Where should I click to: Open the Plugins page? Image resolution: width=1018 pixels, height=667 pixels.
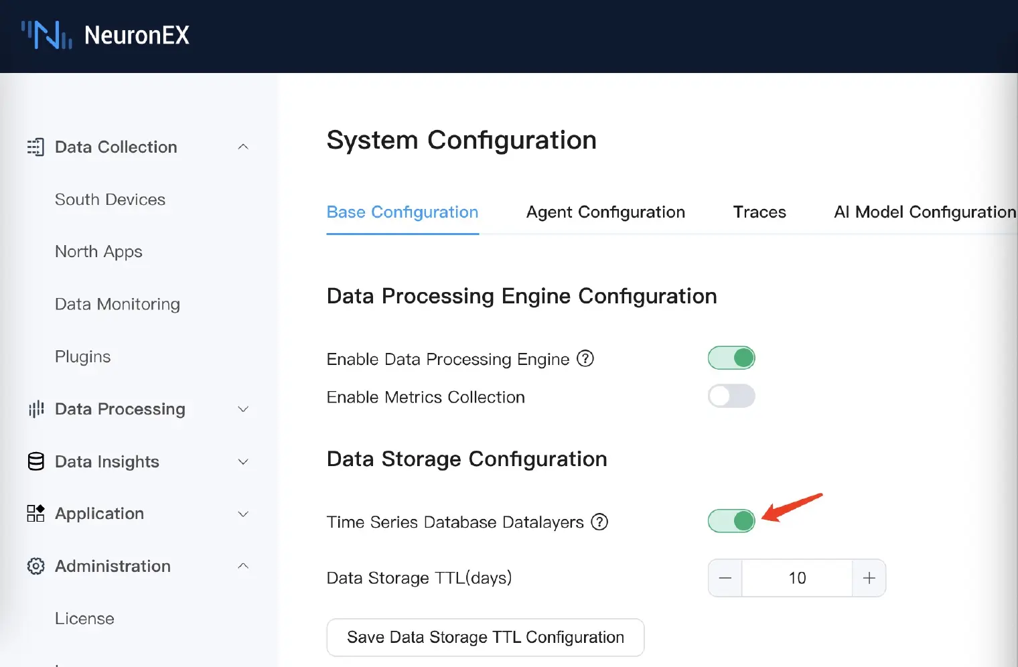coord(82,356)
